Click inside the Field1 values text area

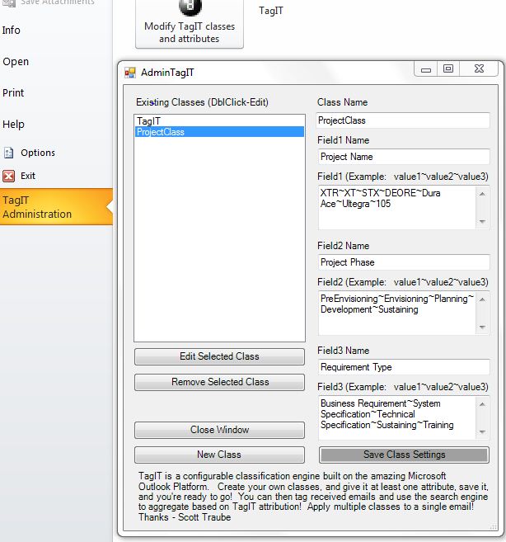[x=397, y=208]
